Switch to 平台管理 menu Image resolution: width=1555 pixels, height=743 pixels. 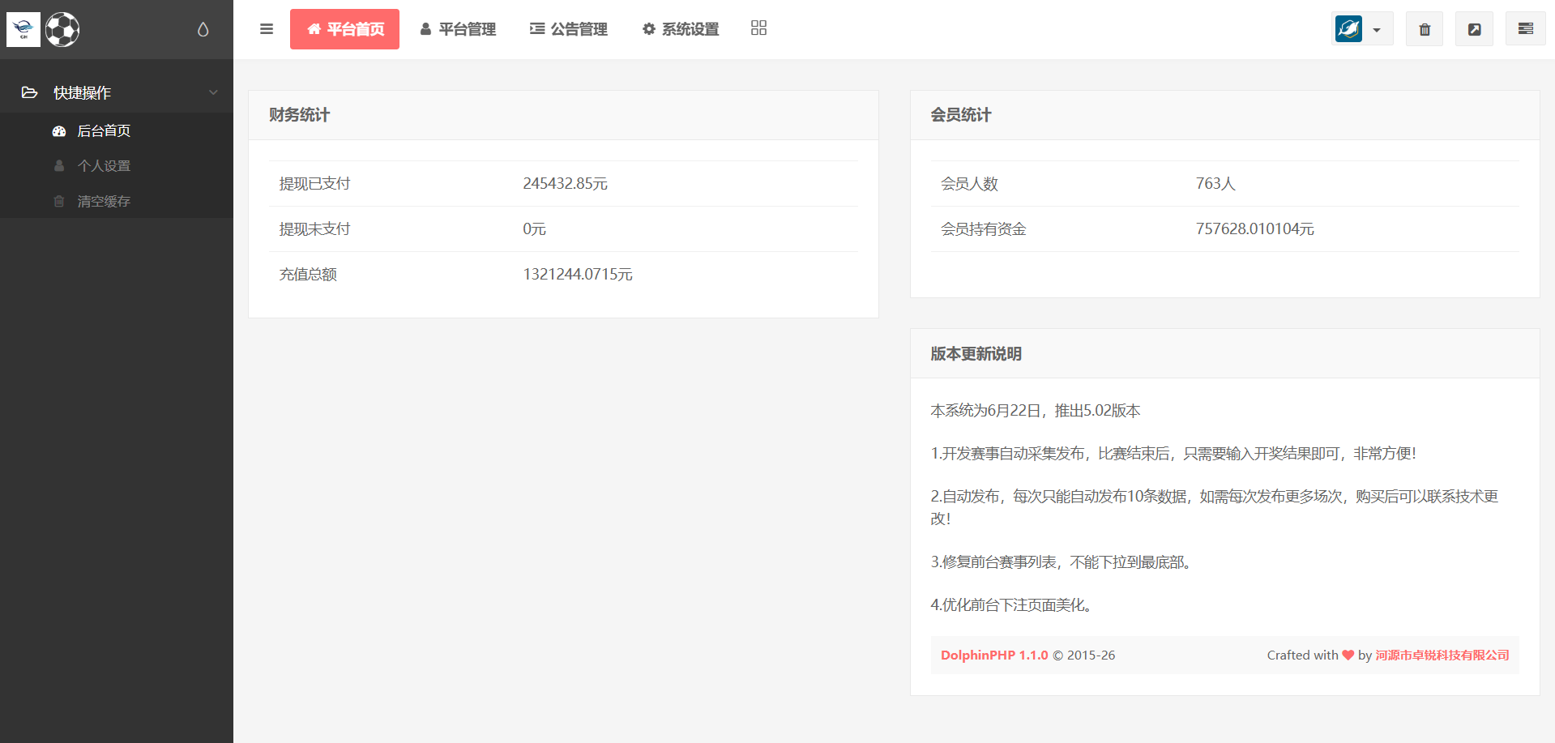[x=458, y=29]
